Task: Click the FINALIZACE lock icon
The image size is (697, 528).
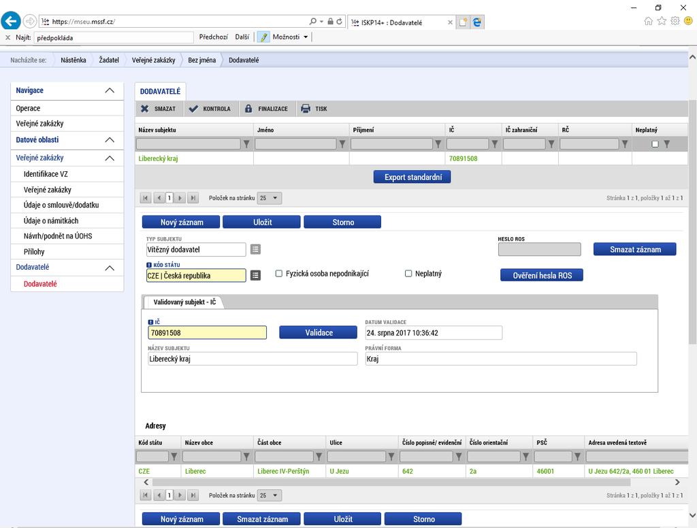Action: [248, 109]
